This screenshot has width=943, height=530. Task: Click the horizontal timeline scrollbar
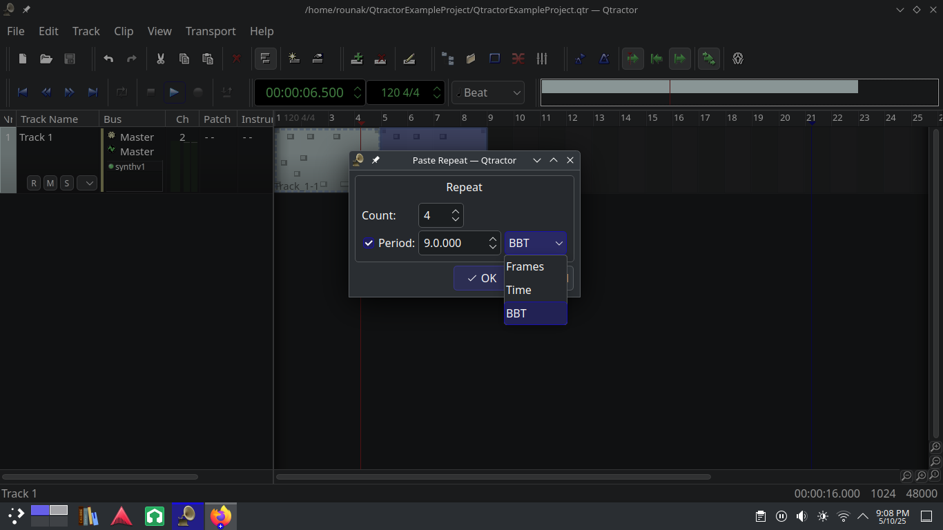pyautogui.click(x=494, y=476)
